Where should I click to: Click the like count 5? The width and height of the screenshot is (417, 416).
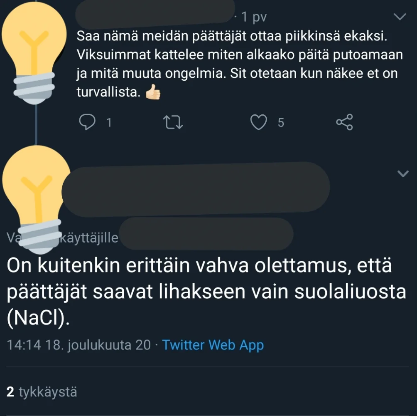[x=281, y=123]
